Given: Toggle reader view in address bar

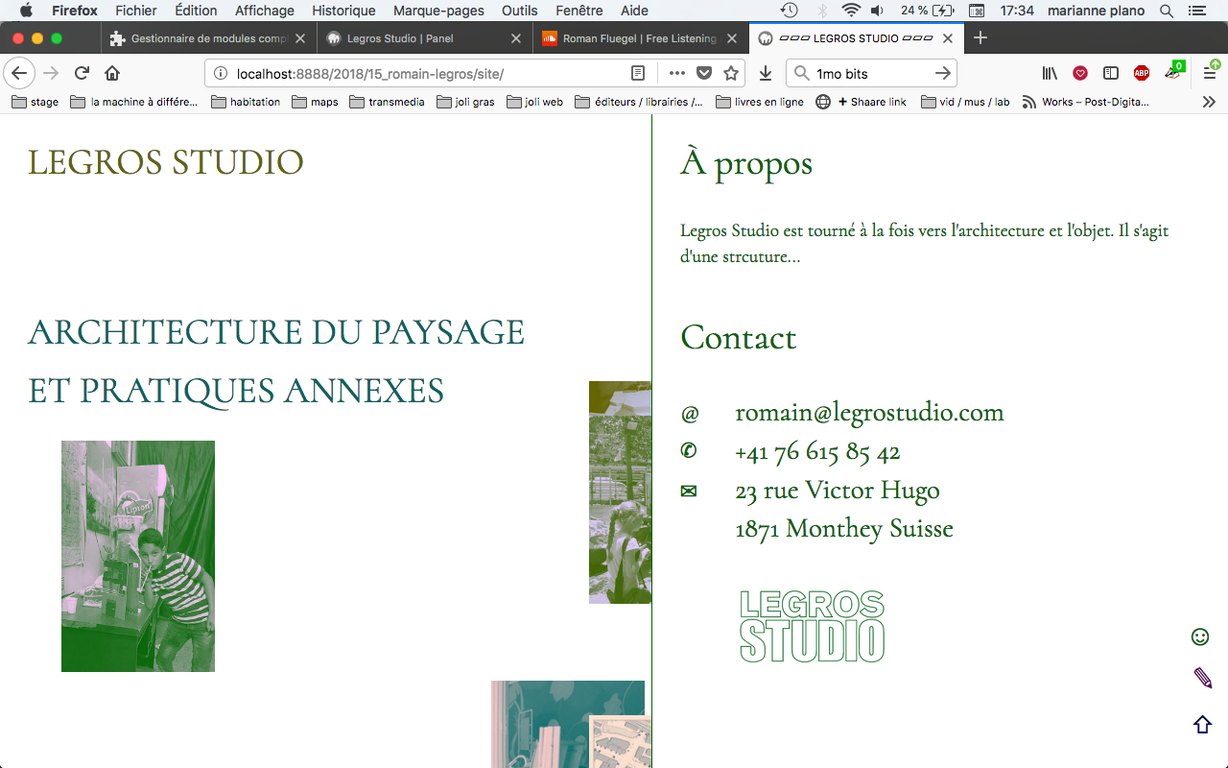Looking at the screenshot, I should (x=638, y=73).
